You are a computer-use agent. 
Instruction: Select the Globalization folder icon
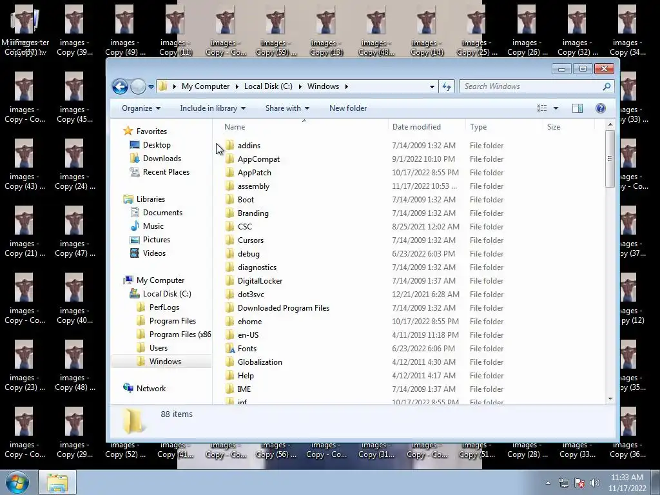[230, 362]
